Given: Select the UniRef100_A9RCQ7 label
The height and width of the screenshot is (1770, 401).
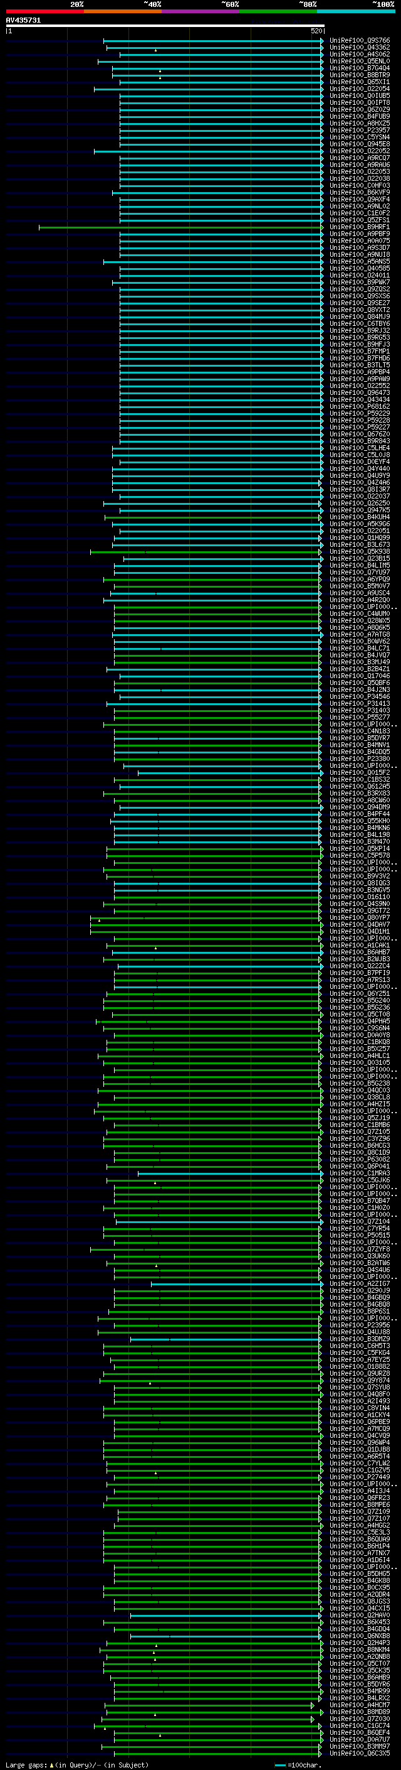Looking at the screenshot, I should point(359,158).
